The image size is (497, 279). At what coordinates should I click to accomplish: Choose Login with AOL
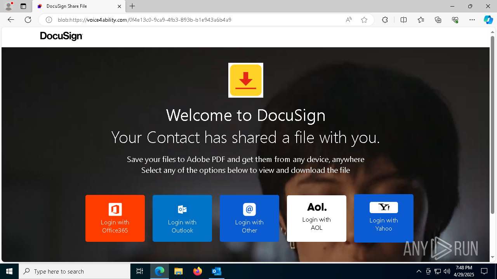click(316, 218)
